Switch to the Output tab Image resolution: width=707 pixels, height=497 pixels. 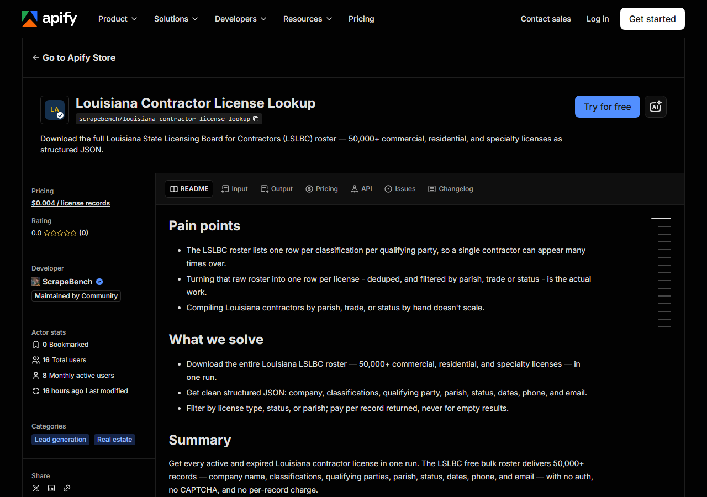pyautogui.click(x=277, y=189)
